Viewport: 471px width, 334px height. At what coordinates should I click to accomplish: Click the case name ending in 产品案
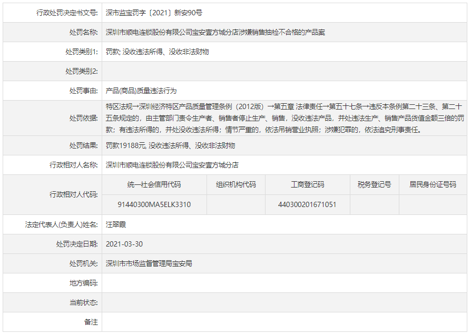pos(215,33)
